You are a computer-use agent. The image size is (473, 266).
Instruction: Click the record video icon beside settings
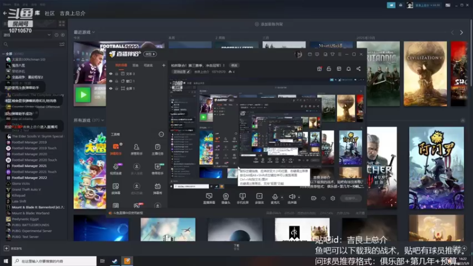click(314, 198)
